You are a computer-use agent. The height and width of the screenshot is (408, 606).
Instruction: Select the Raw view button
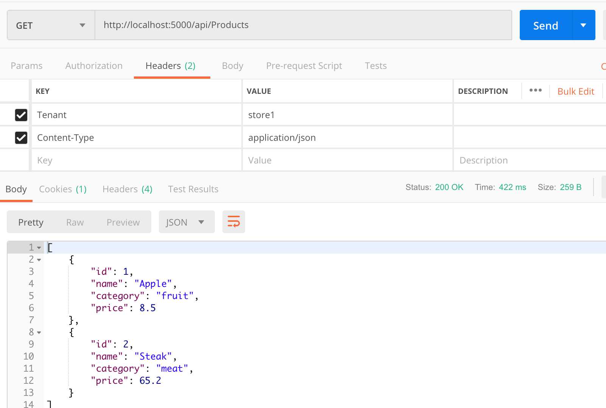tap(75, 222)
